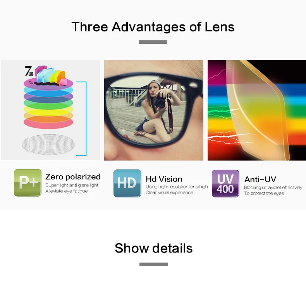This screenshot has width=306, height=287.
Task: Click the camera in lens reflection
Action: (x=161, y=102)
